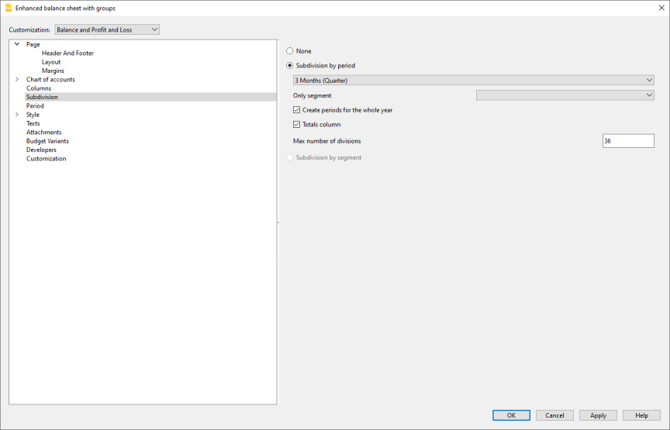The width and height of the screenshot is (670, 430).
Task: Toggle the Totals column checkbox
Action: pyautogui.click(x=297, y=125)
